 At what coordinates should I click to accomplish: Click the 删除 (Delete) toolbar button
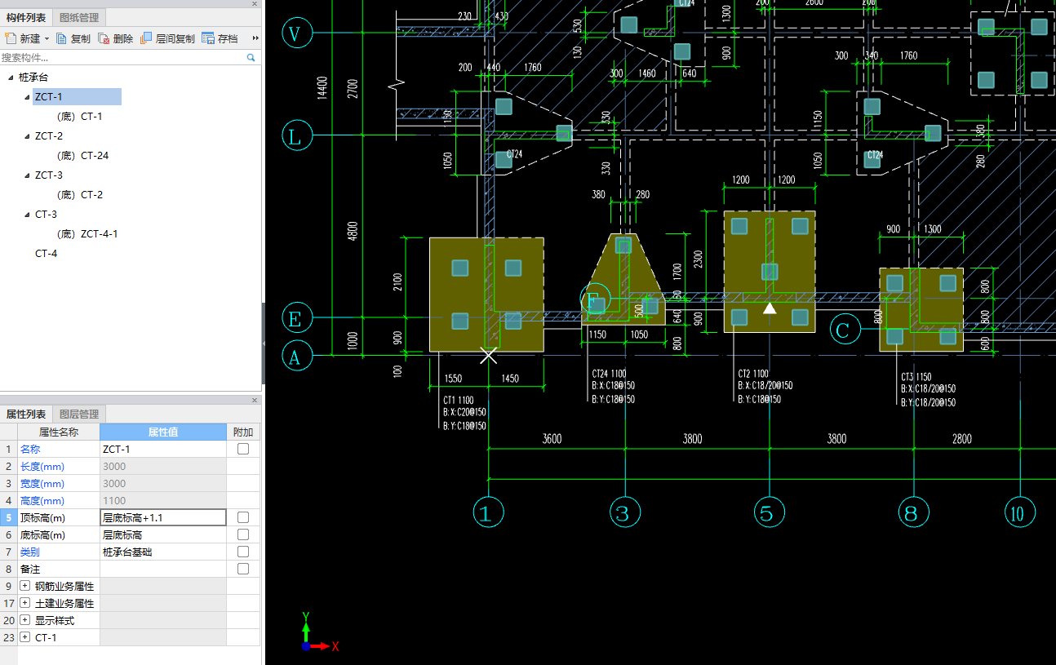(116, 38)
